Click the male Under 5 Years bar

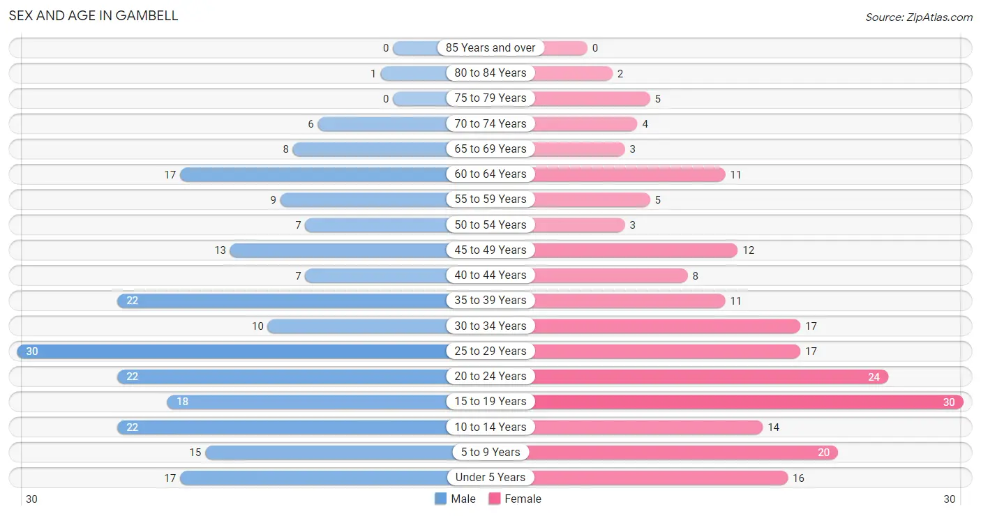click(314, 478)
